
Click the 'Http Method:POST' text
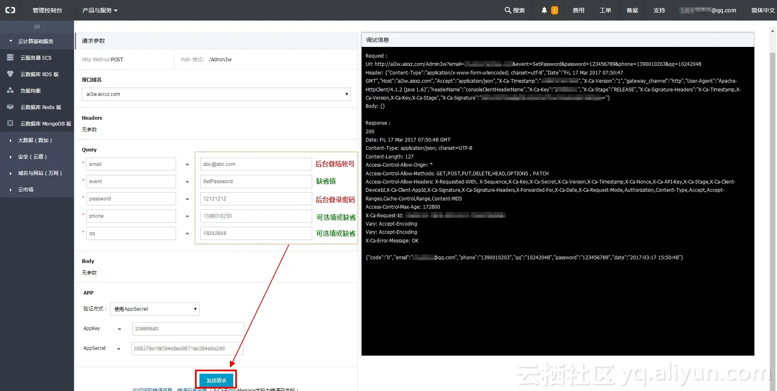click(102, 60)
